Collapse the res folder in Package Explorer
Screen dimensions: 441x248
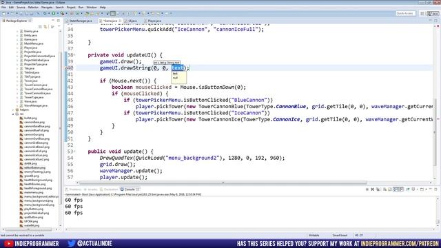pyautogui.click(x=13, y=114)
